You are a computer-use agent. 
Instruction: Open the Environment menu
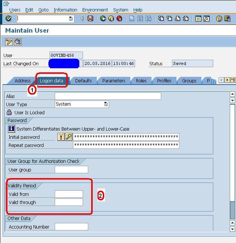(x=95, y=10)
